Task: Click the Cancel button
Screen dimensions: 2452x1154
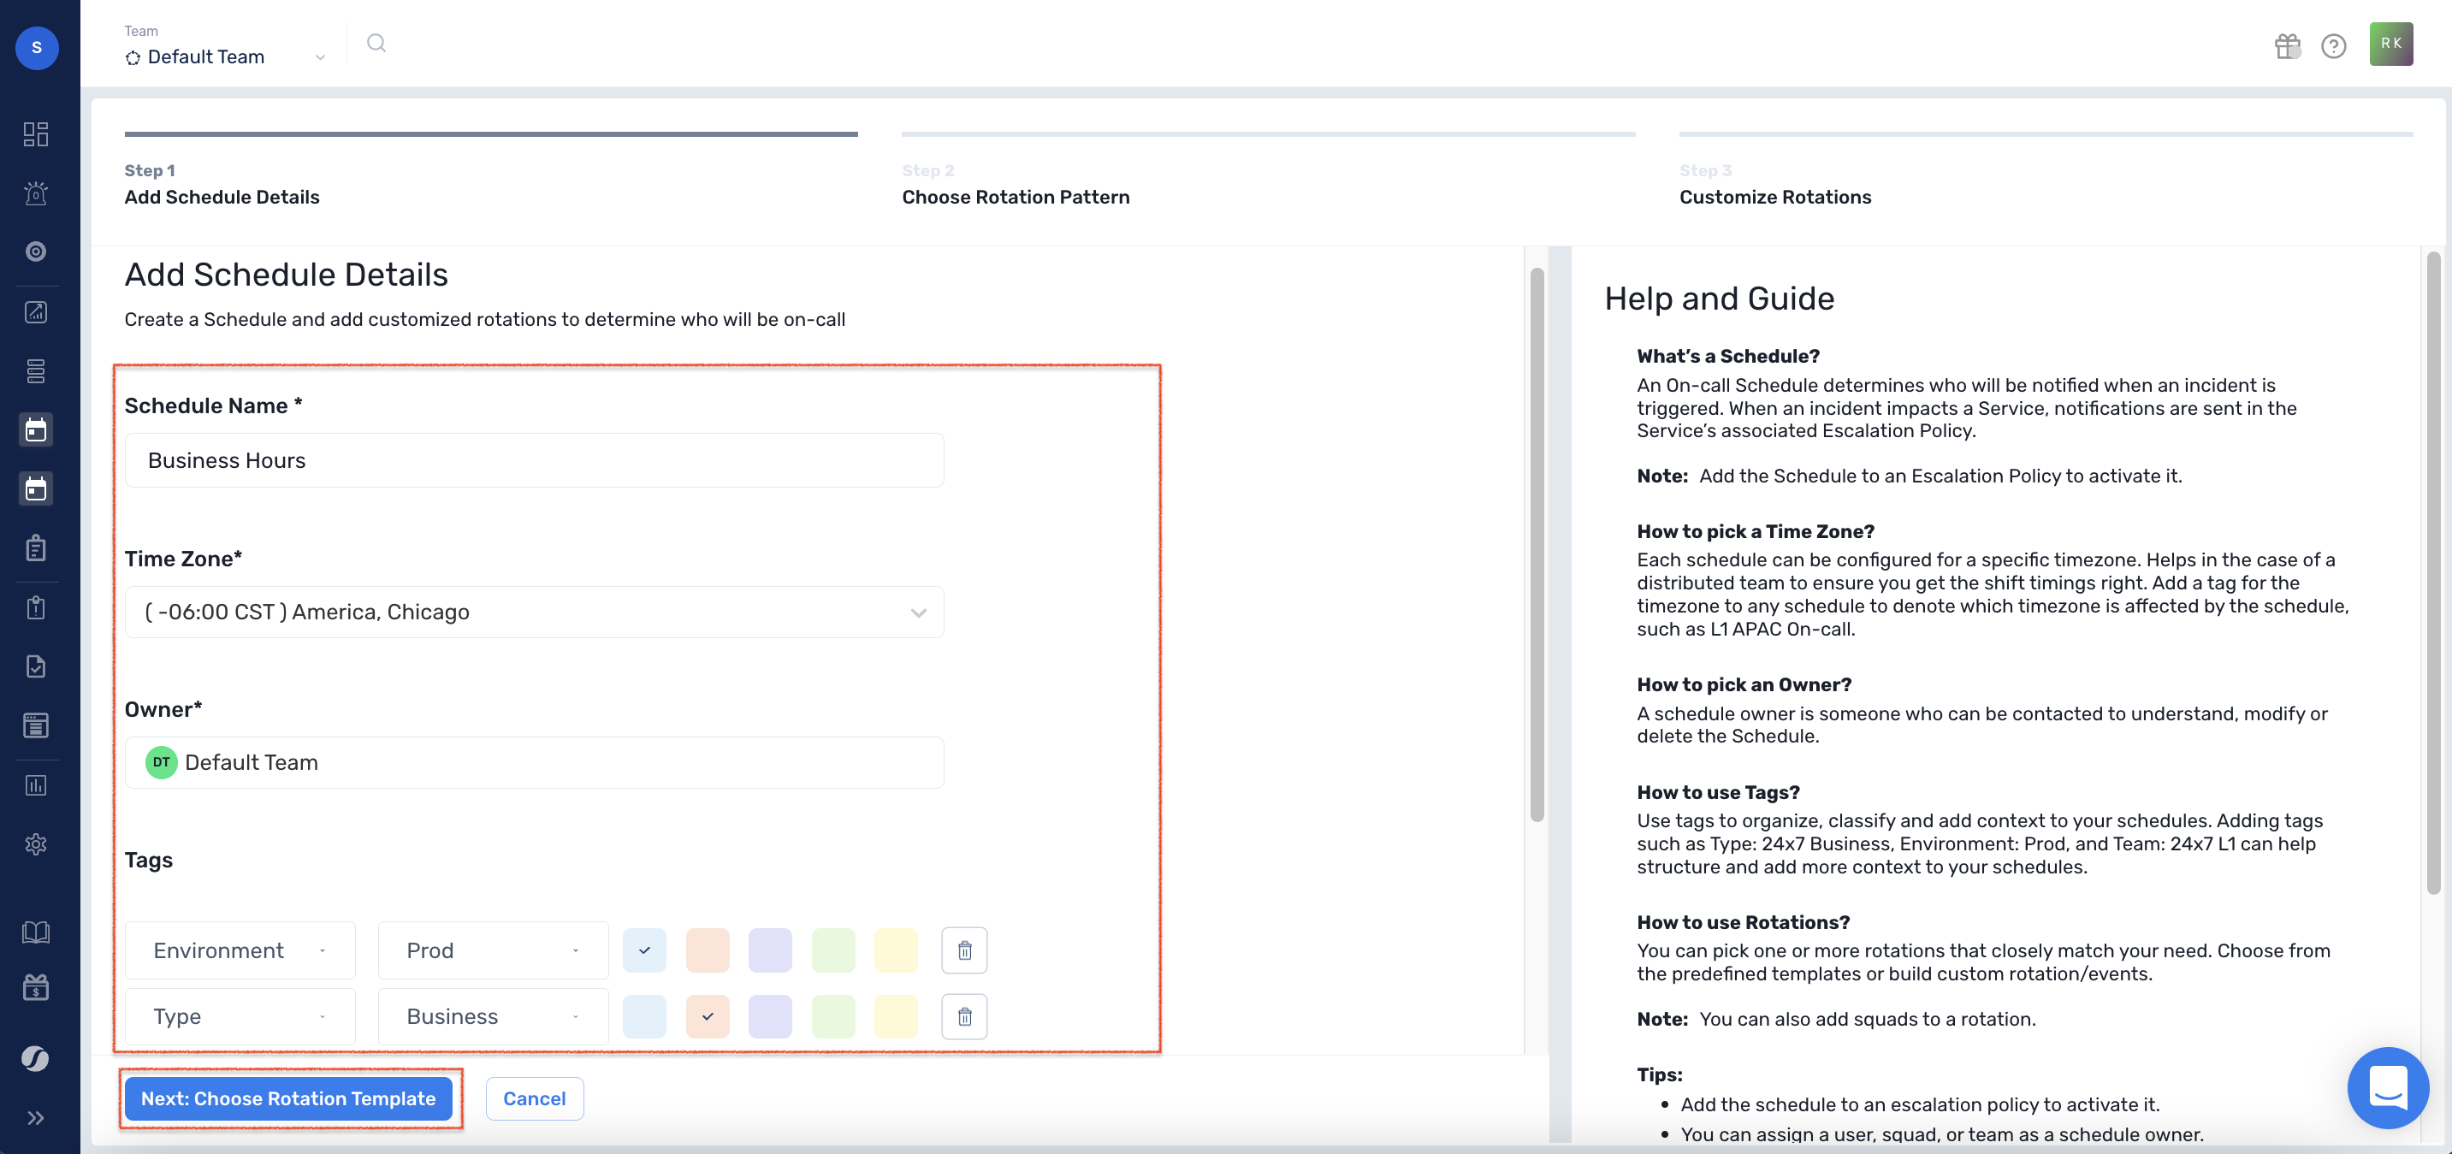Action: click(x=534, y=1098)
